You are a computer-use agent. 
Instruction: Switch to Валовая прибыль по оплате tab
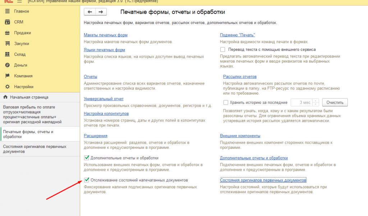[40, 114]
